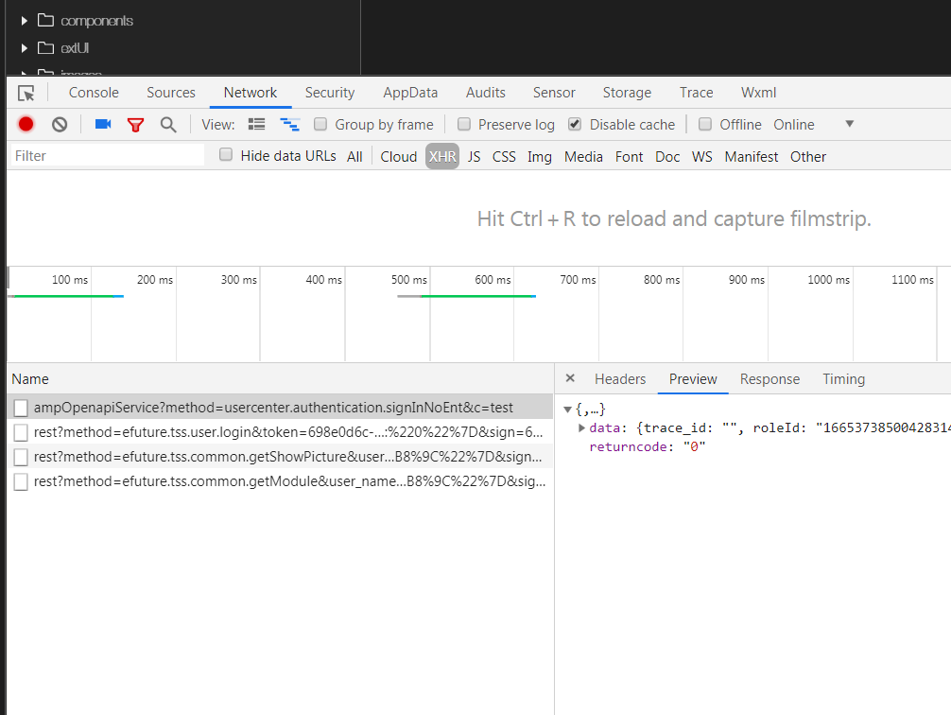Open the Audits tab
The height and width of the screenshot is (715, 951).
pyautogui.click(x=486, y=93)
